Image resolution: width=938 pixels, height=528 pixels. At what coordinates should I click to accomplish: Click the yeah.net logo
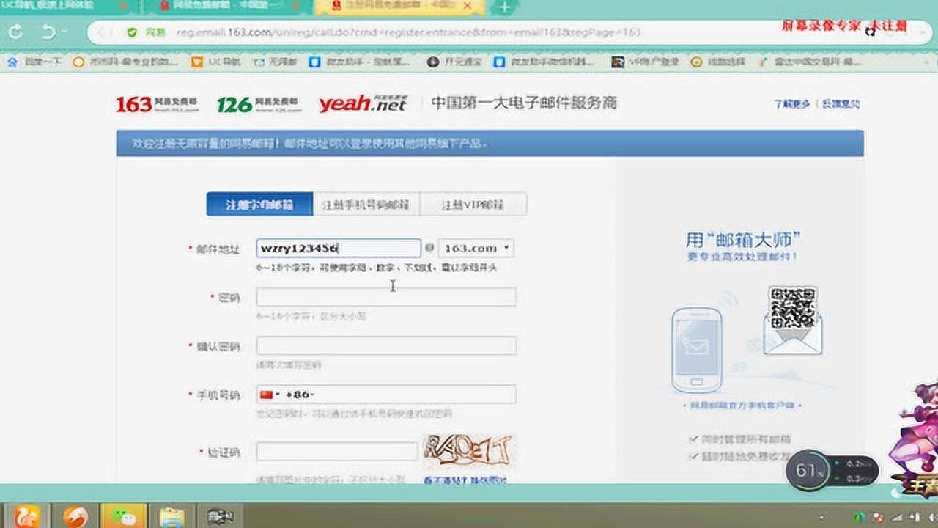point(362,103)
